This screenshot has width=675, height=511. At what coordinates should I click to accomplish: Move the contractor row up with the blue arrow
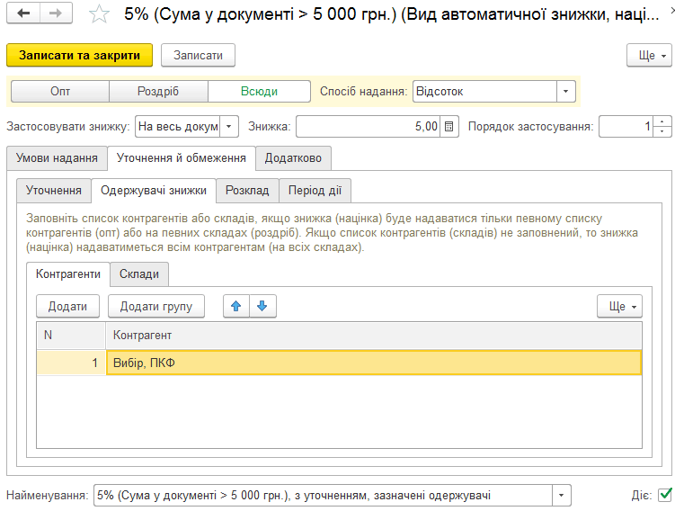click(x=235, y=307)
